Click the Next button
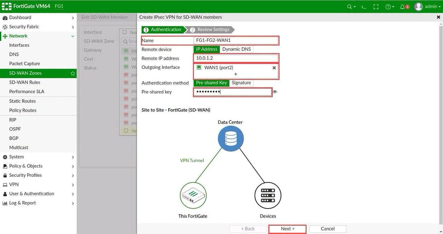Screen dimensions: 443x234 pyautogui.click(x=288, y=229)
